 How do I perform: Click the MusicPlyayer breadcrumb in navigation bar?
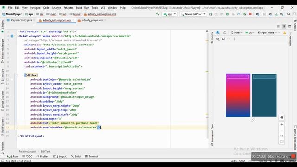[x=12, y=14]
